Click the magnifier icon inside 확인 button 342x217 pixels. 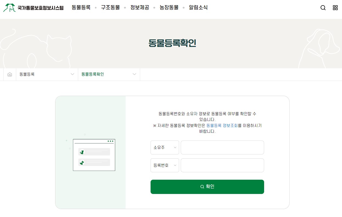point(202,186)
